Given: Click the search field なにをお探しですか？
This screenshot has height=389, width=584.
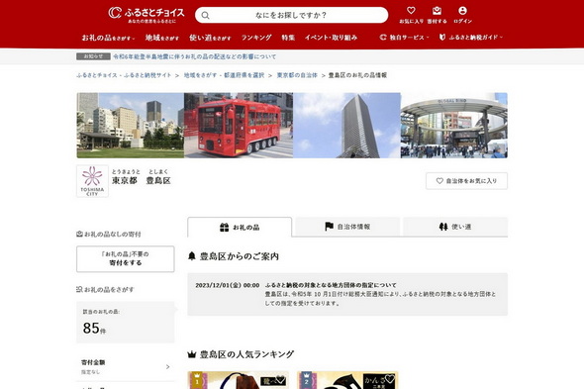Looking at the screenshot, I should tap(291, 15).
